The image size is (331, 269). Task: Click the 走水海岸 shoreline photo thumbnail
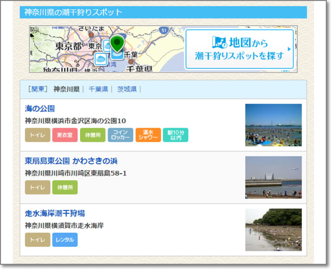[x=273, y=230]
